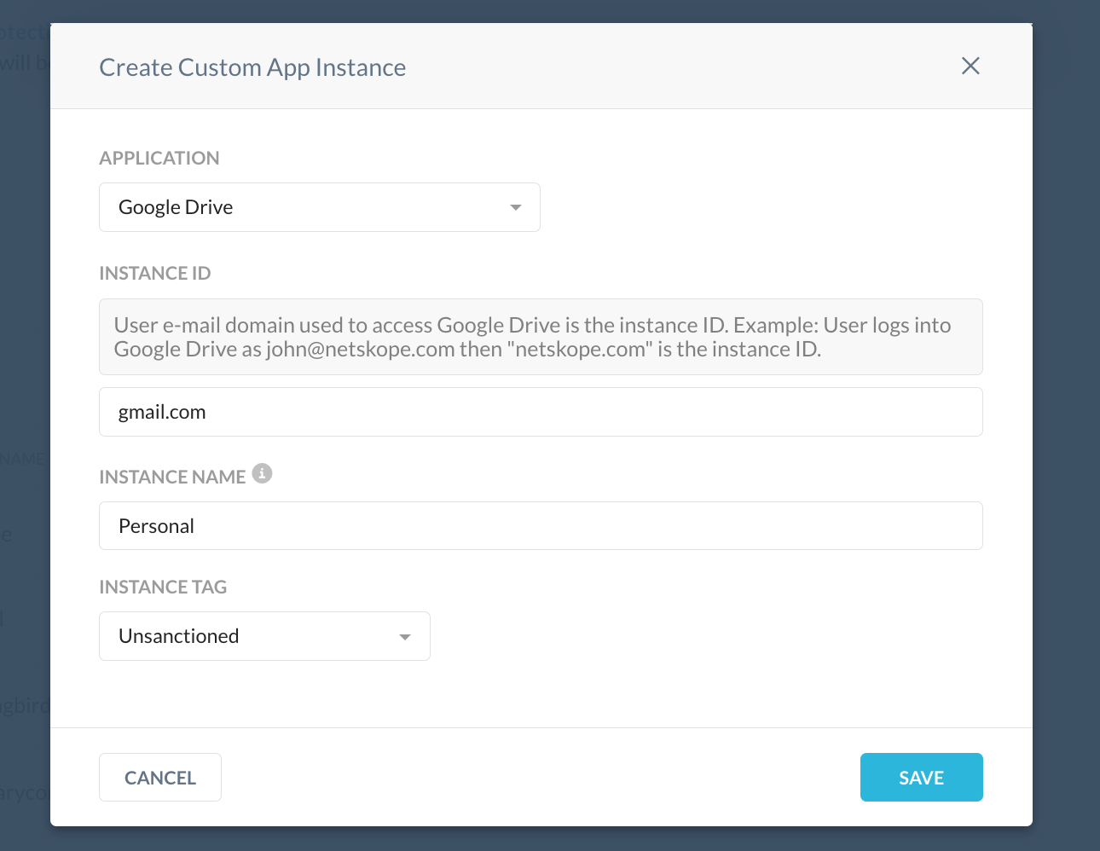Click the INSTANCE ID label
This screenshot has height=851, width=1100.
tap(155, 273)
